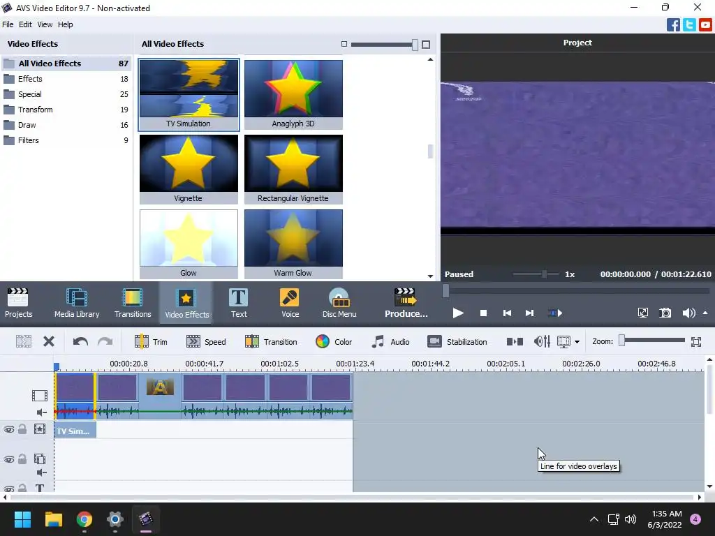Open the Facebook link icon
Screen dimensions: 715x536
click(673, 24)
